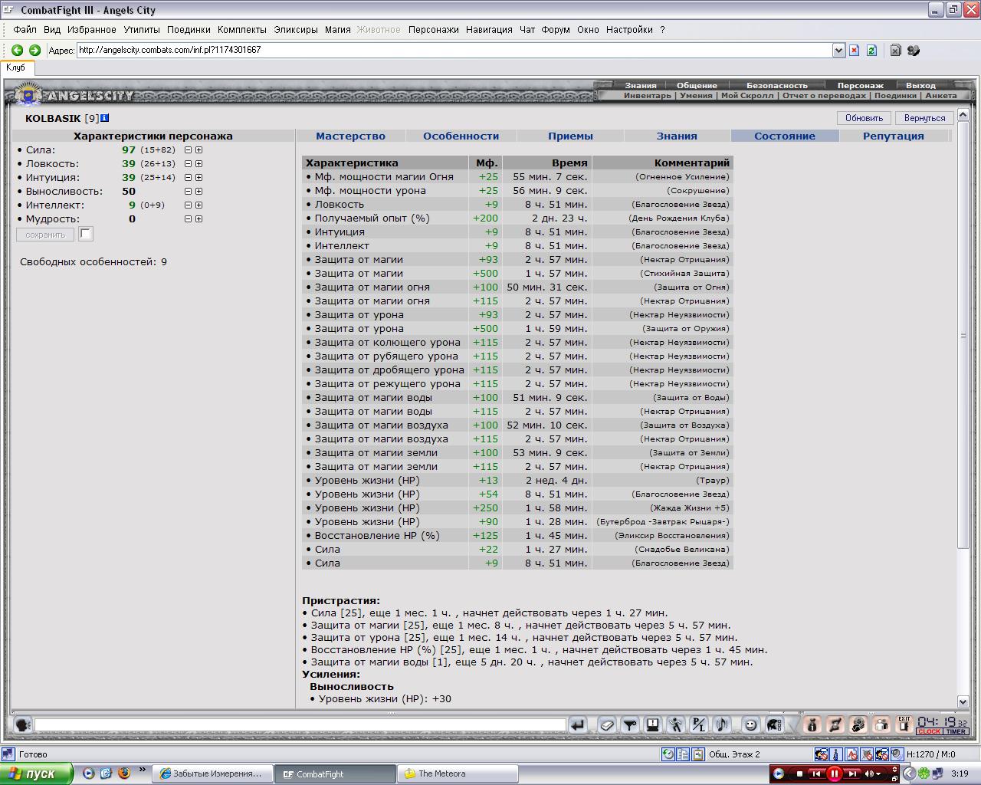The image size is (981, 785).
Task: Open the пуск Start button
Action: (36, 774)
